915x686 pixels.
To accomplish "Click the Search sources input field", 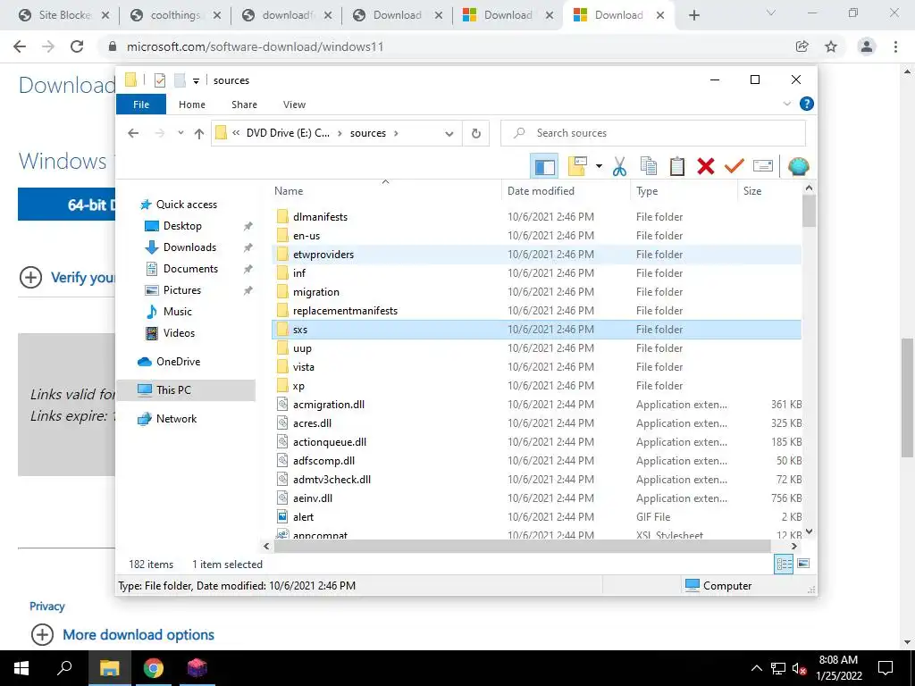I will pos(653,133).
